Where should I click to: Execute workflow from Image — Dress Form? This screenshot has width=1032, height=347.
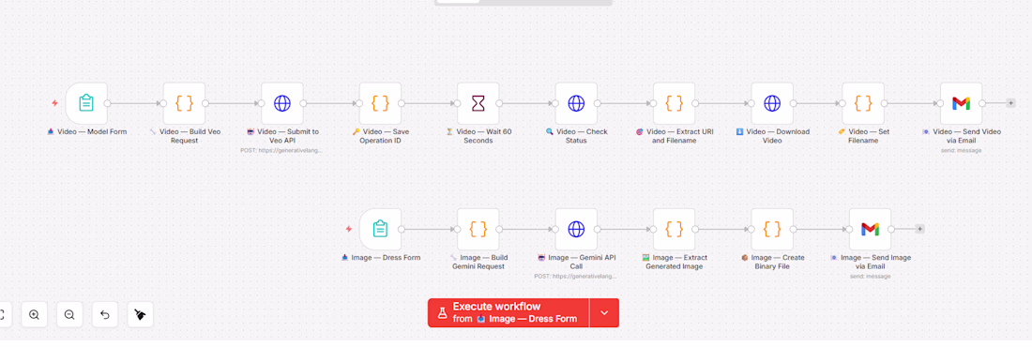point(508,312)
